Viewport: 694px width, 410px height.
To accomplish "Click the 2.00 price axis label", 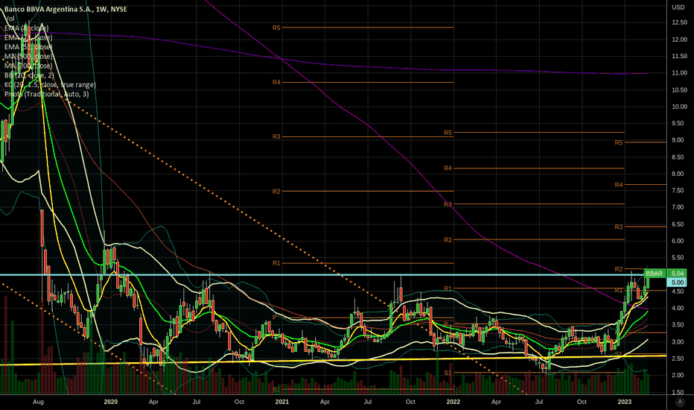I will 678,375.
